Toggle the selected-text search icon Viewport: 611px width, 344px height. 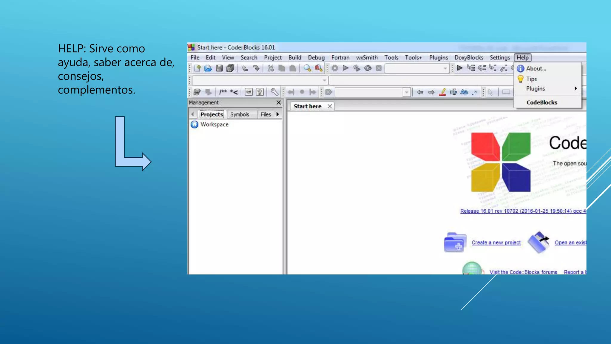tap(453, 92)
